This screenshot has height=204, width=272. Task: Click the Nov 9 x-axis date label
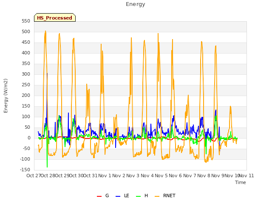pos(218,176)
